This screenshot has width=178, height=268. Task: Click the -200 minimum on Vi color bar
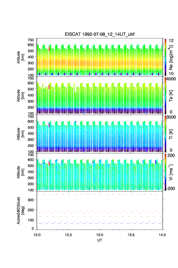170,189
